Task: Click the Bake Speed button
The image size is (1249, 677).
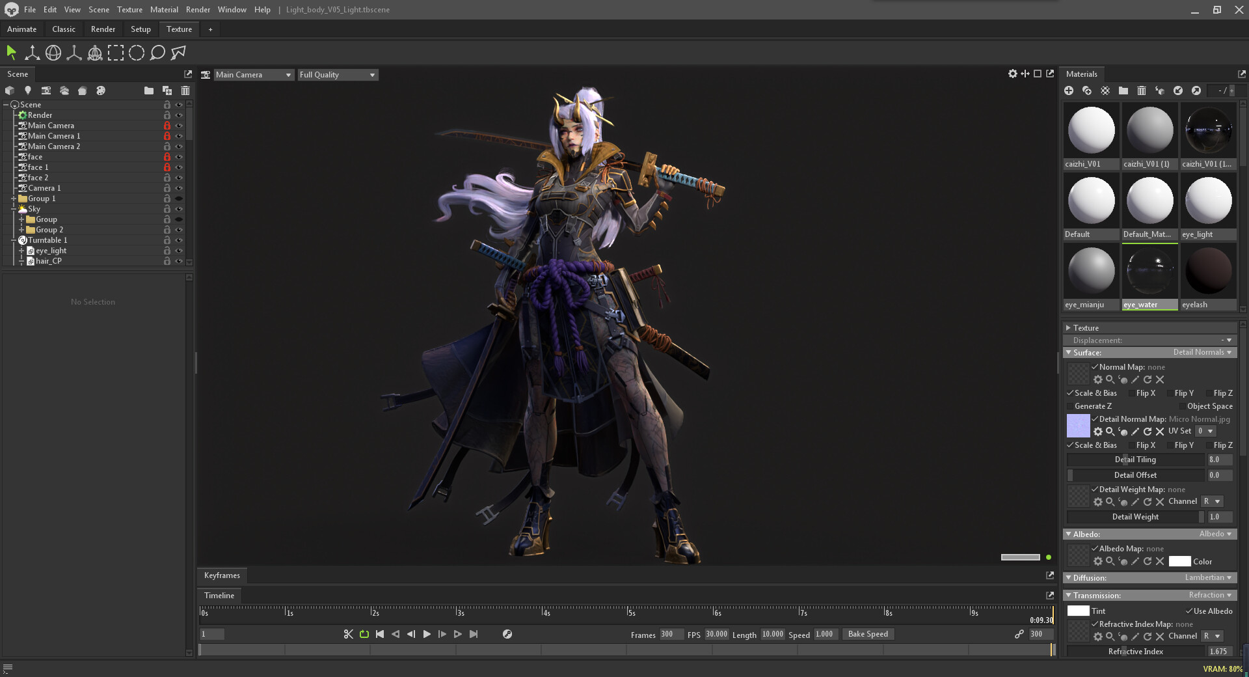Action: [x=868, y=634]
